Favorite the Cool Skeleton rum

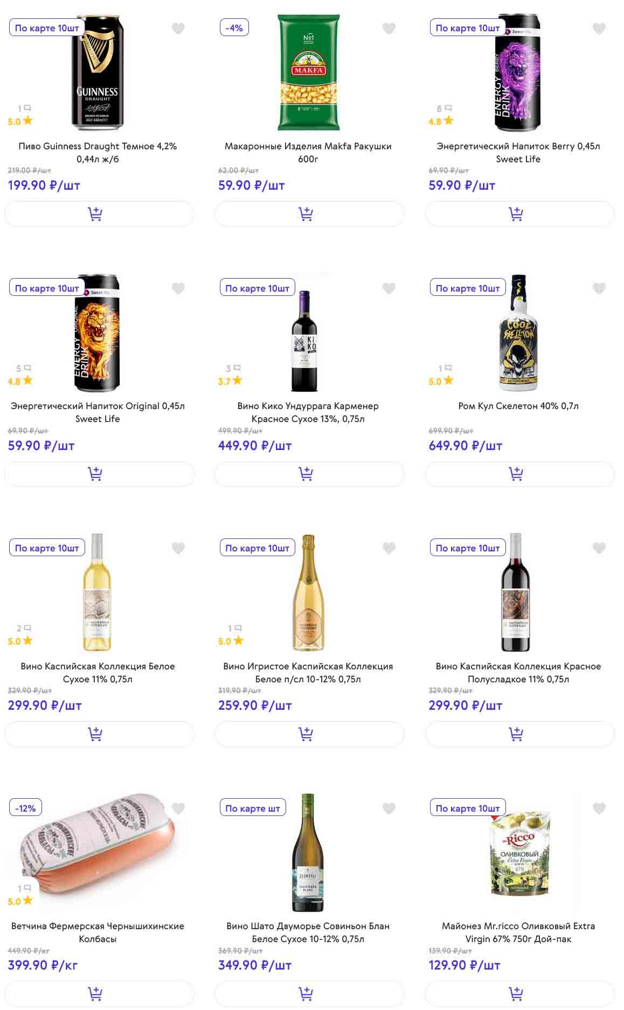click(x=599, y=288)
